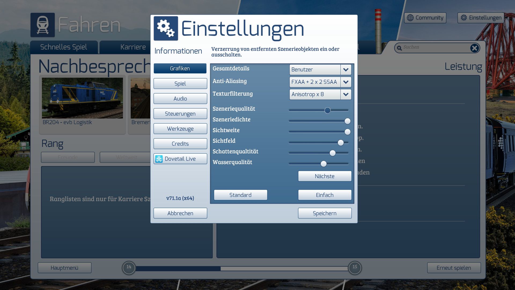Click the Szeneriequalität slider handle
Image resolution: width=515 pixels, height=290 pixels.
coord(328,110)
